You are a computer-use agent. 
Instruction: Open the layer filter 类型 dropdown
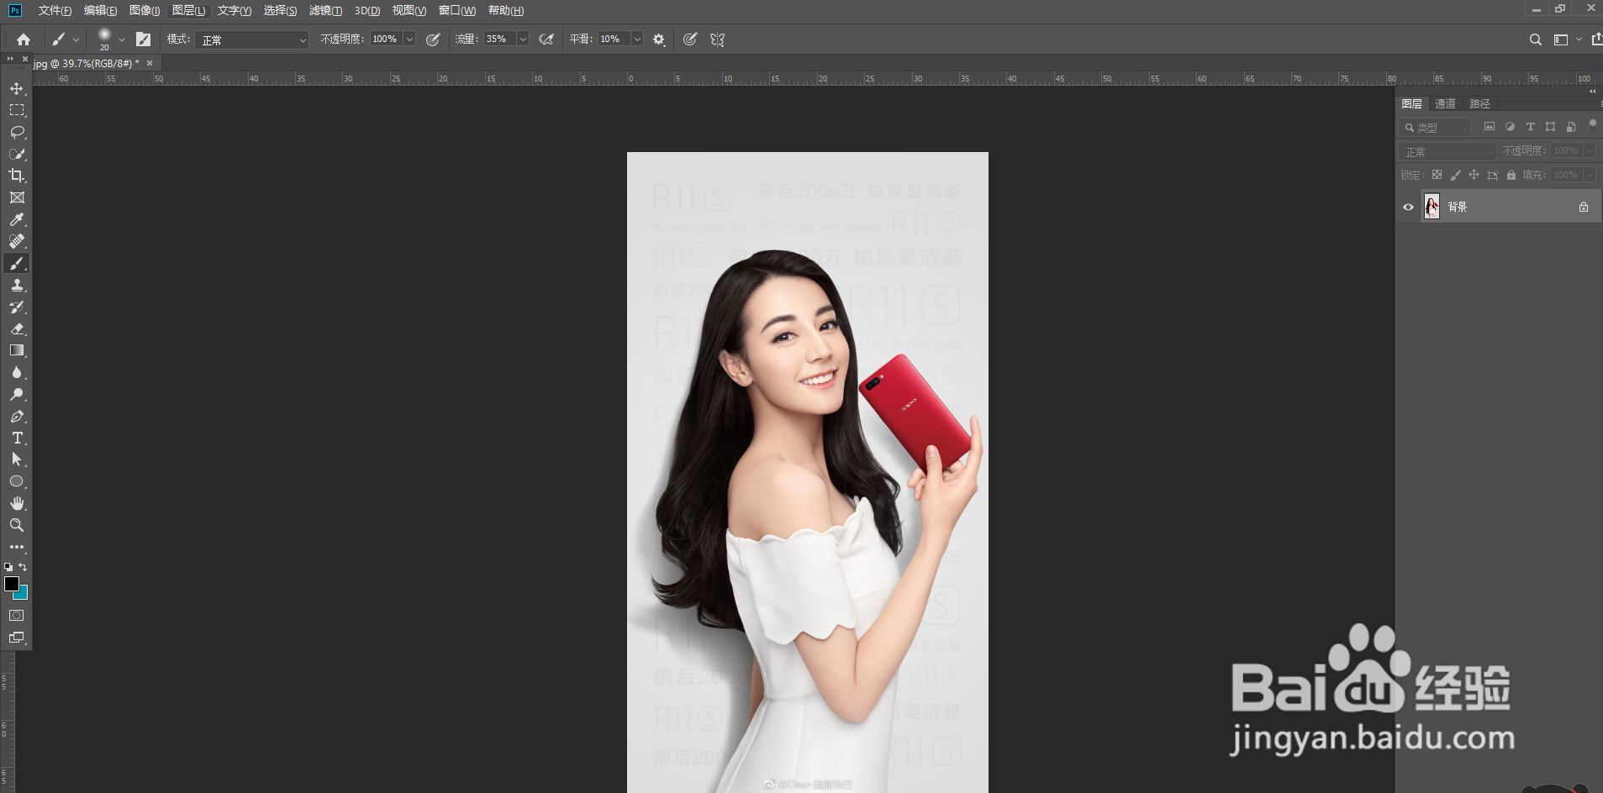pos(1435,127)
